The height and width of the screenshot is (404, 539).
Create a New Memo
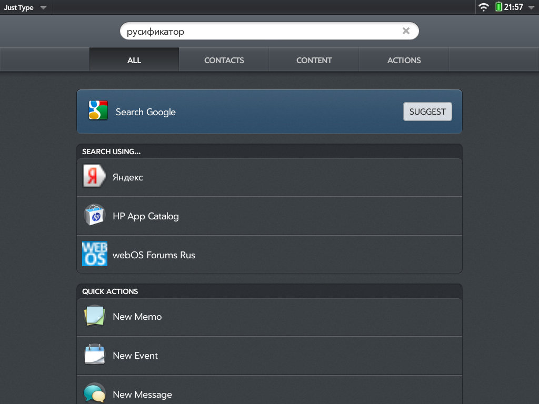coord(269,317)
